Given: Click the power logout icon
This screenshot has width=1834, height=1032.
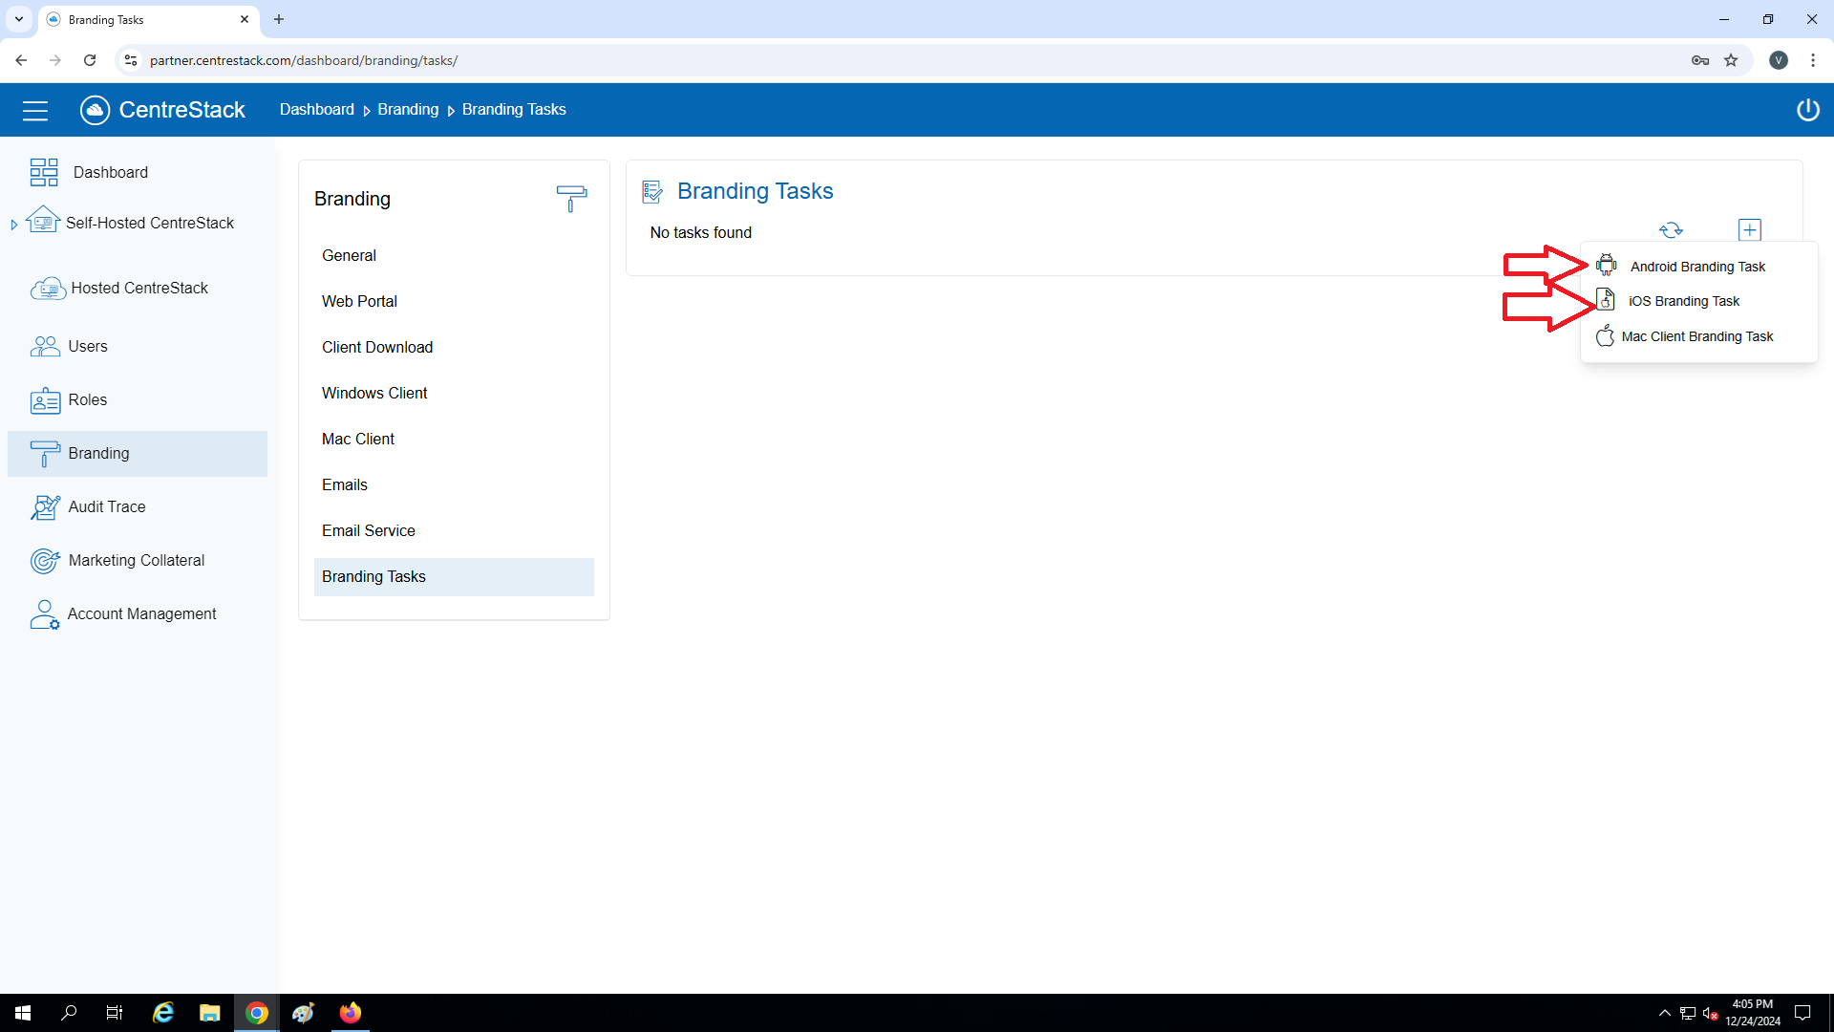Looking at the screenshot, I should tap(1807, 110).
